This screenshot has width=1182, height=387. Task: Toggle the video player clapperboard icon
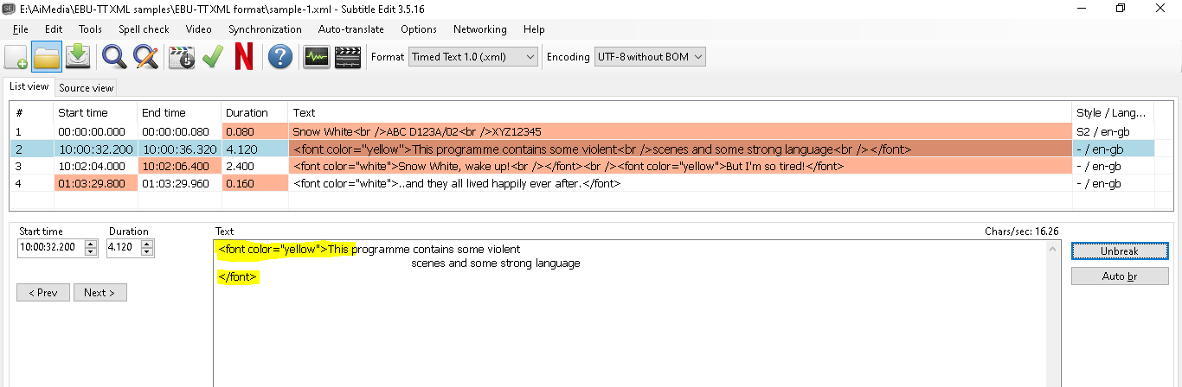tap(348, 57)
